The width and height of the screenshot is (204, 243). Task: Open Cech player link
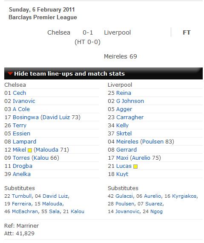click(x=19, y=93)
